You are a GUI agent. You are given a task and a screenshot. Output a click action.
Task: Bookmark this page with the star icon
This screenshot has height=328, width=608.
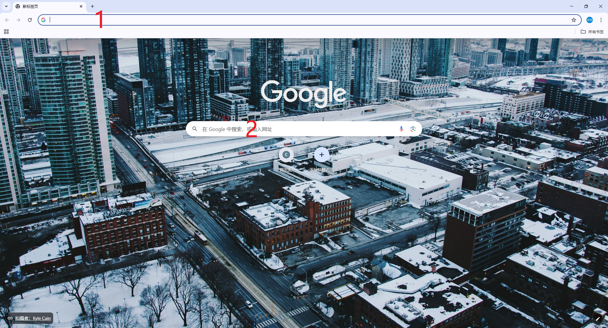tap(574, 20)
